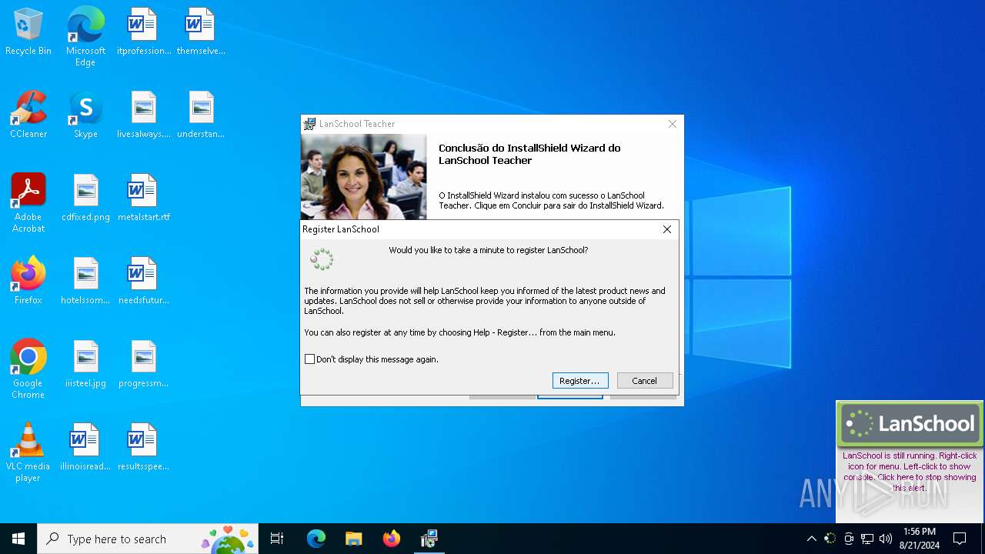Open Skype desktop shortcut
Viewport: 985px width, 554px height.
pyautogui.click(x=85, y=115)
